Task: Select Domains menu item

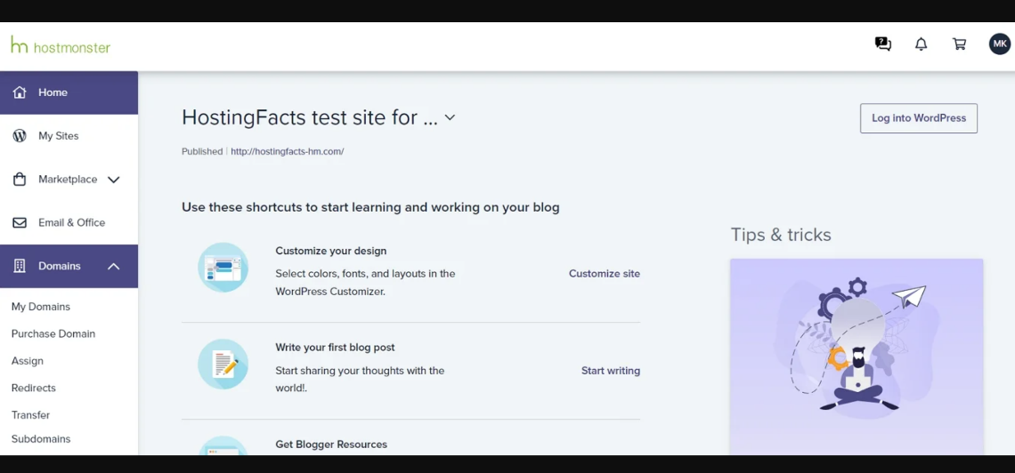Action: (69, 266)
